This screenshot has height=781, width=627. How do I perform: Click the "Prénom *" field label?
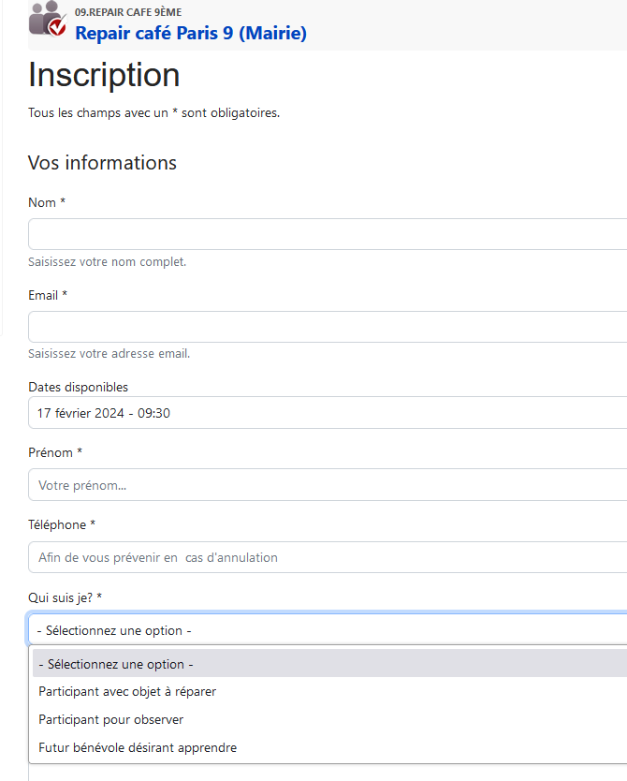tap(55, 453)
